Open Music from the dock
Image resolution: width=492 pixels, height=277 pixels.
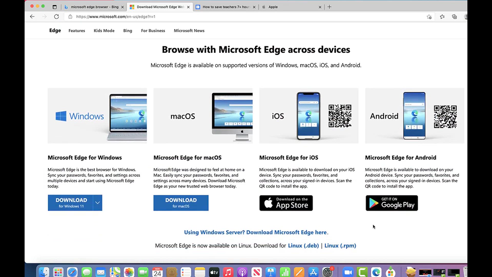(228, 272)
